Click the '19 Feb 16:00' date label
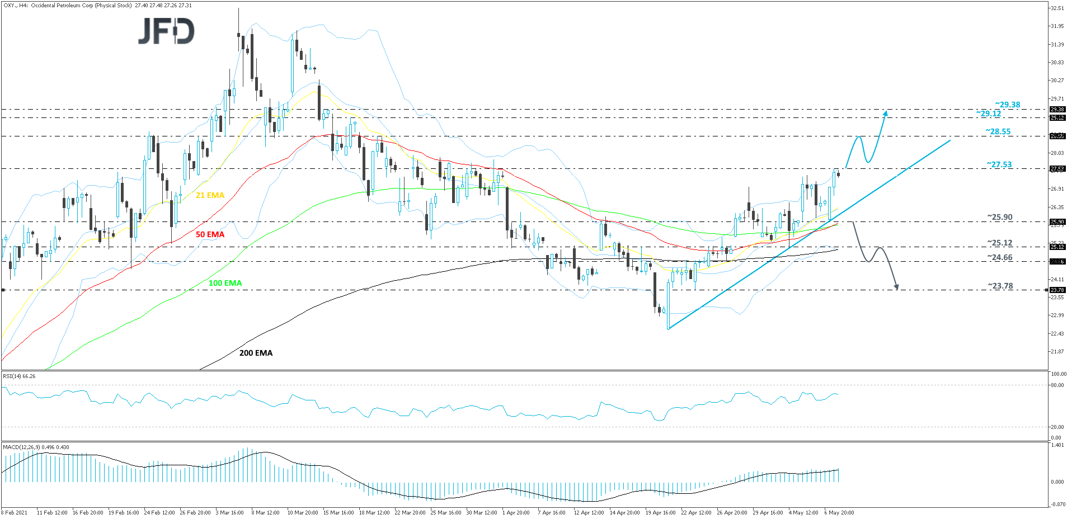 [x=124, y=512]
